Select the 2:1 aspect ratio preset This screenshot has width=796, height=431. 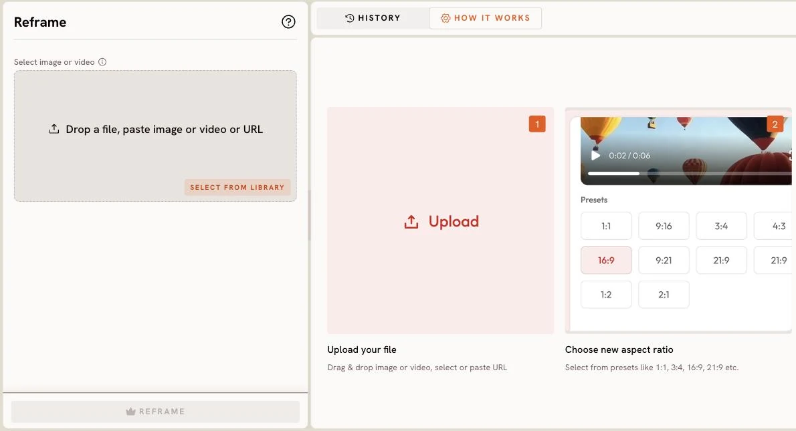[x=664, y=295]
